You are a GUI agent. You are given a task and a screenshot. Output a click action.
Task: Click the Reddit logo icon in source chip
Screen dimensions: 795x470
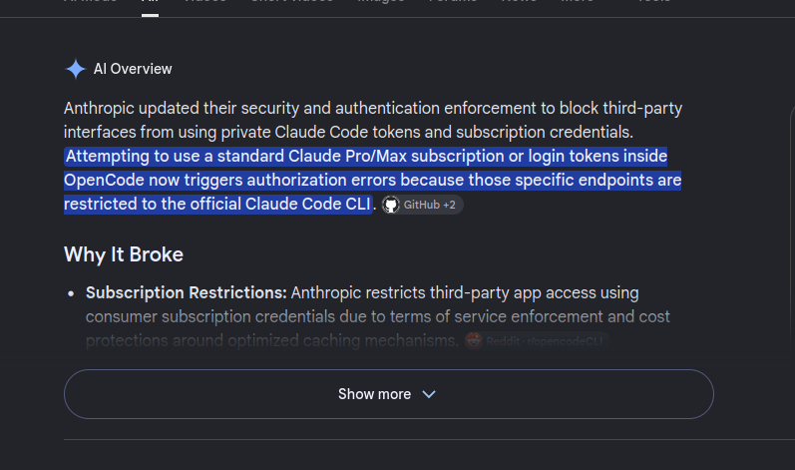474,341
